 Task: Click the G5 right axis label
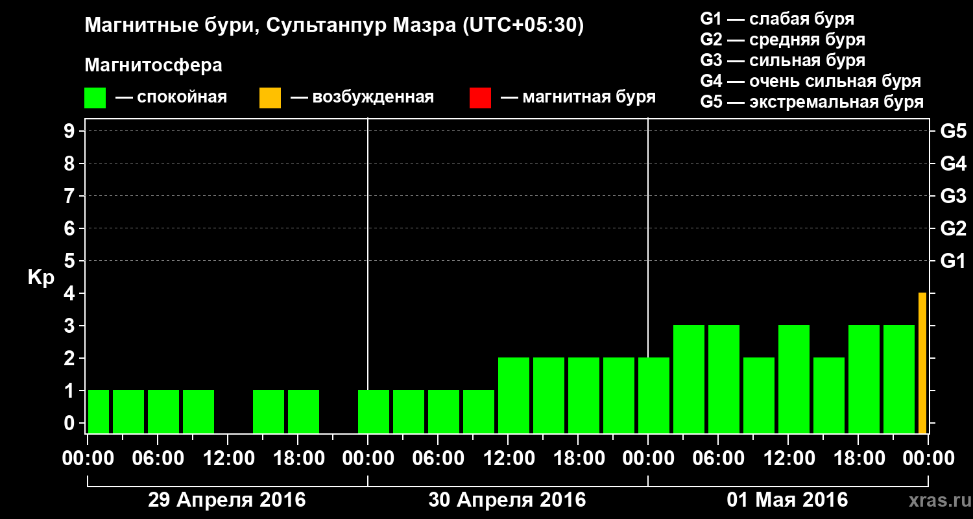[x=953, y=131]
